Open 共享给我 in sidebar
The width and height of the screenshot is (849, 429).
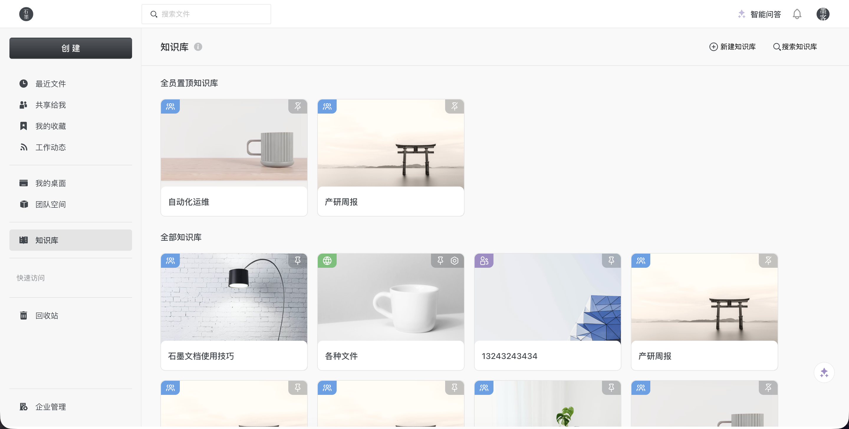(x=70, y=105)
